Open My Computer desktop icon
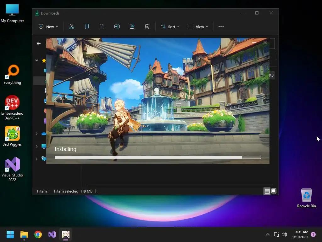Screen dimensions: 322x242 click(x=12, y=13)
